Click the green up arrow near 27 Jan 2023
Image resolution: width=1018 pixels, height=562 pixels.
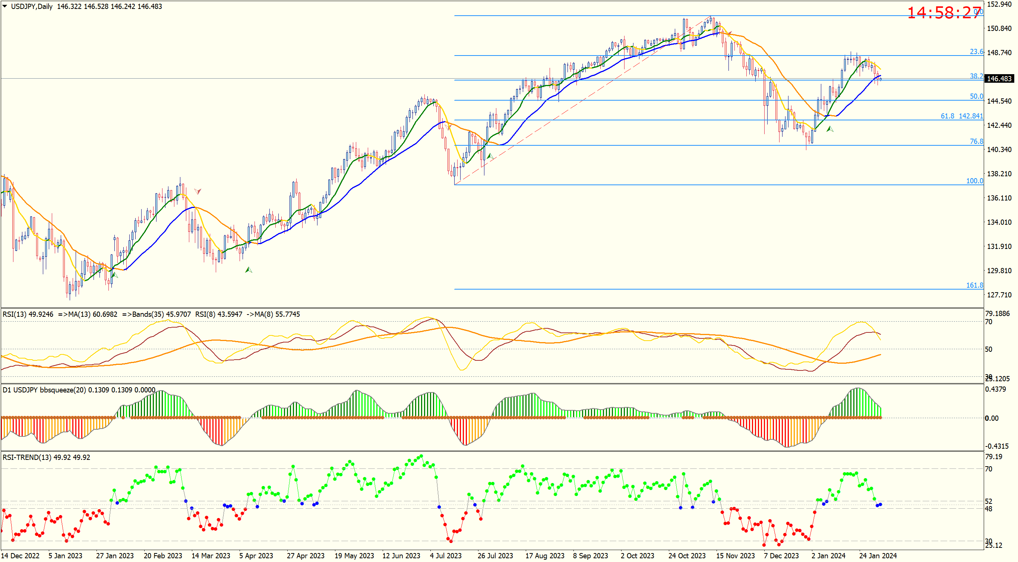point(115,275)
